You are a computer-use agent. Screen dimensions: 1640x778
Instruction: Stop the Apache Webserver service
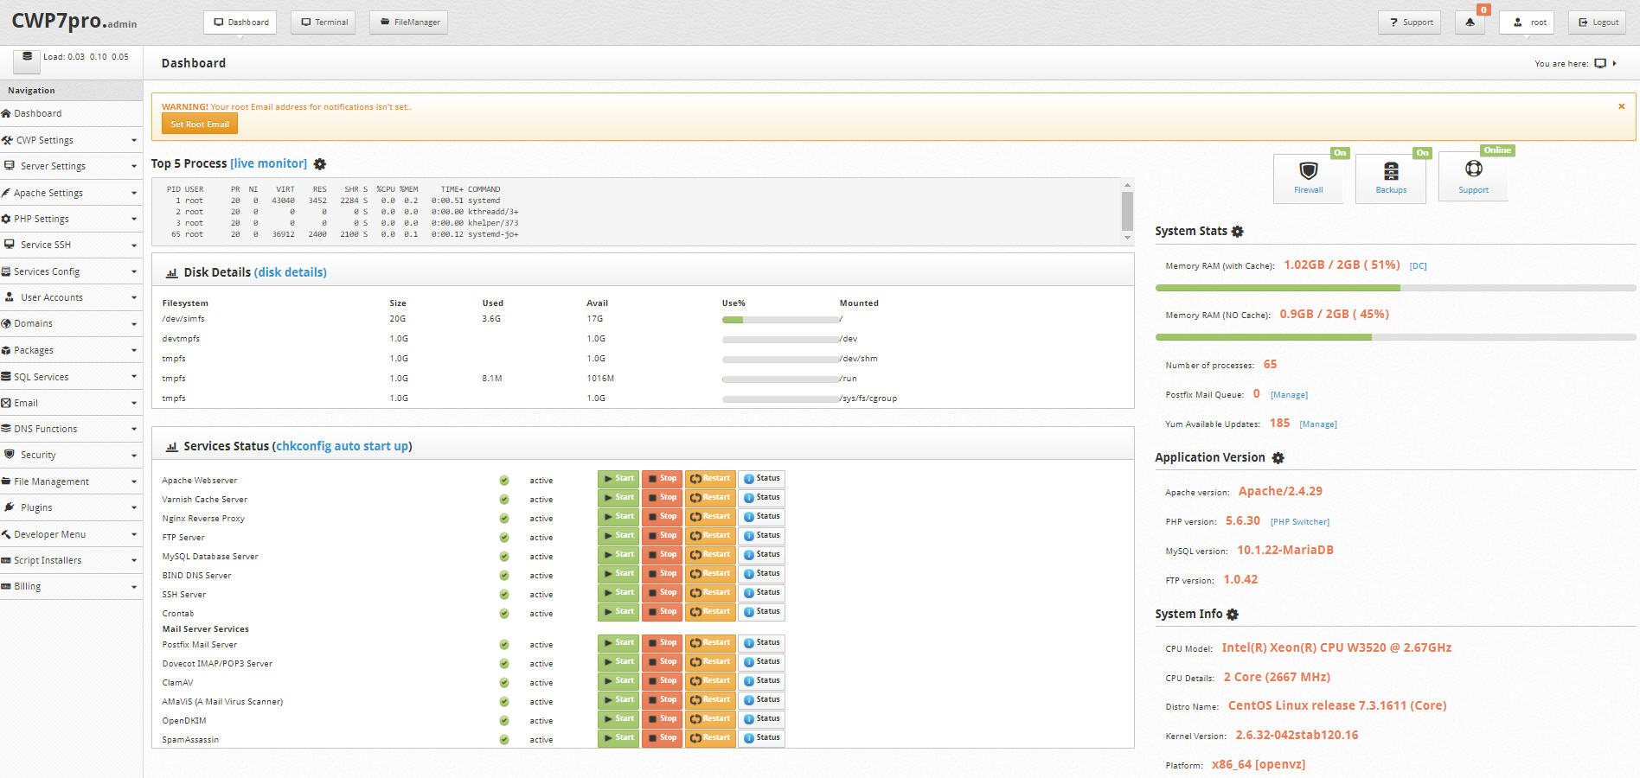(x=662, y=479)
